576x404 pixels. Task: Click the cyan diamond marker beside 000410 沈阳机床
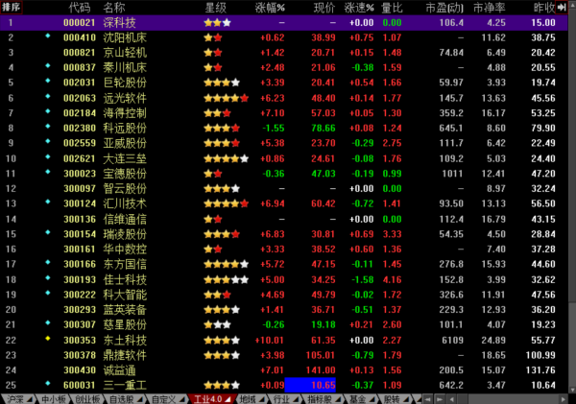pos(48,36)
